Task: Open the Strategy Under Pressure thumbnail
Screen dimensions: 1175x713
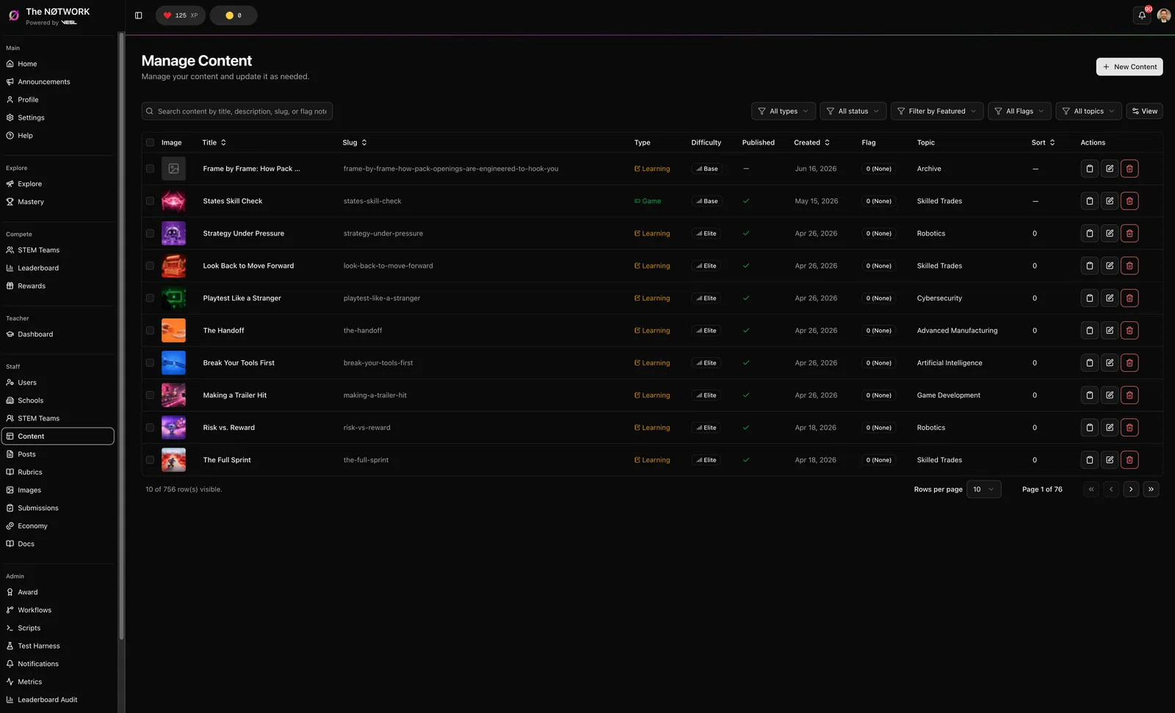Action: pyautogui.click(x=173, y=233)
